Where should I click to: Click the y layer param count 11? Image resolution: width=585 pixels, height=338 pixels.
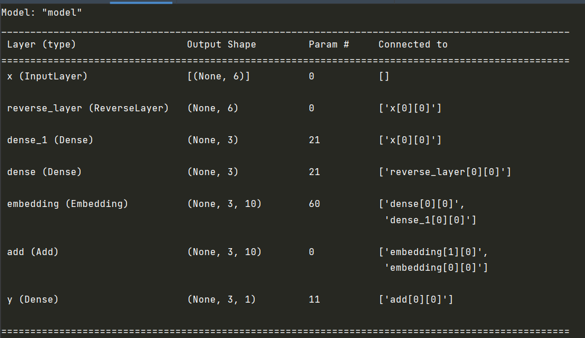coord(314,300)
